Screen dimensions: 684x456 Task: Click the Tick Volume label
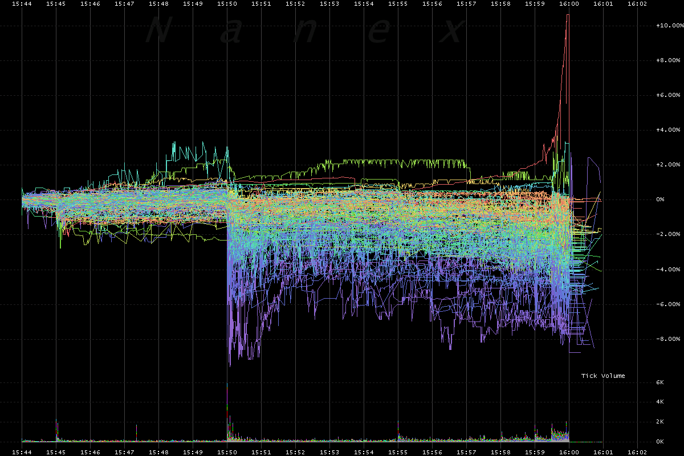coord(603,376)
